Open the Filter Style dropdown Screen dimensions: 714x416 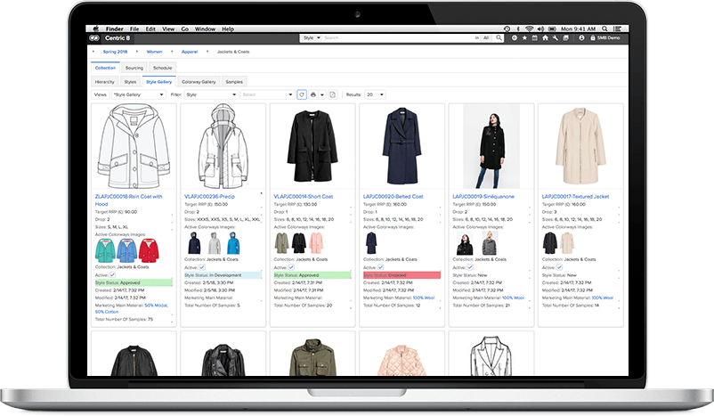coord(211,94)
